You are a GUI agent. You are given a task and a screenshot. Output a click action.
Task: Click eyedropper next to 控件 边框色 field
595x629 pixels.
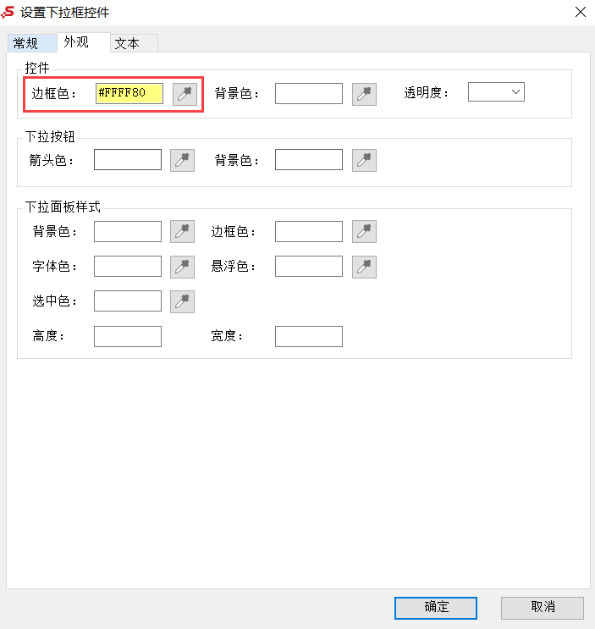pos(185,94)
